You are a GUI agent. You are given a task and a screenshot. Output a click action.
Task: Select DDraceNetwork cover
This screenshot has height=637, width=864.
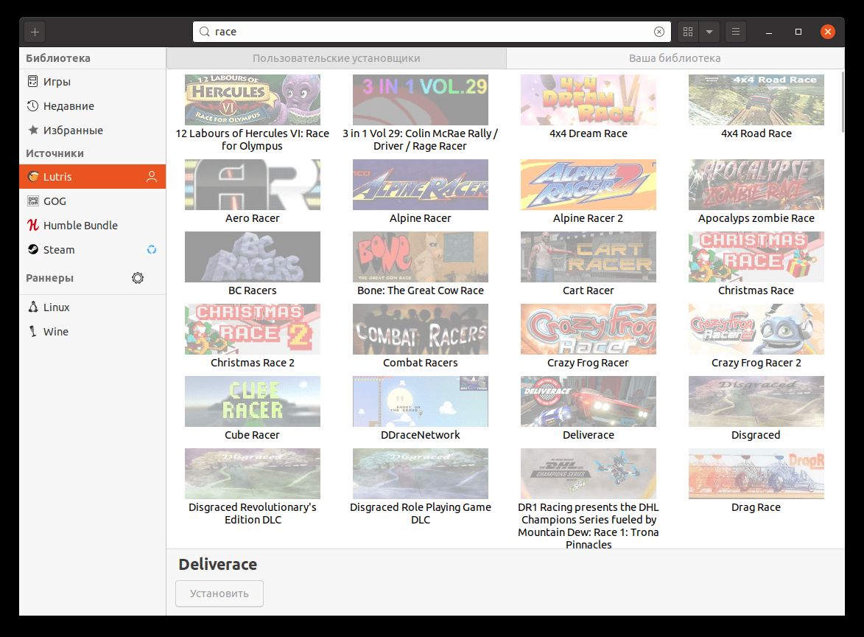click(x=421, y=402)
